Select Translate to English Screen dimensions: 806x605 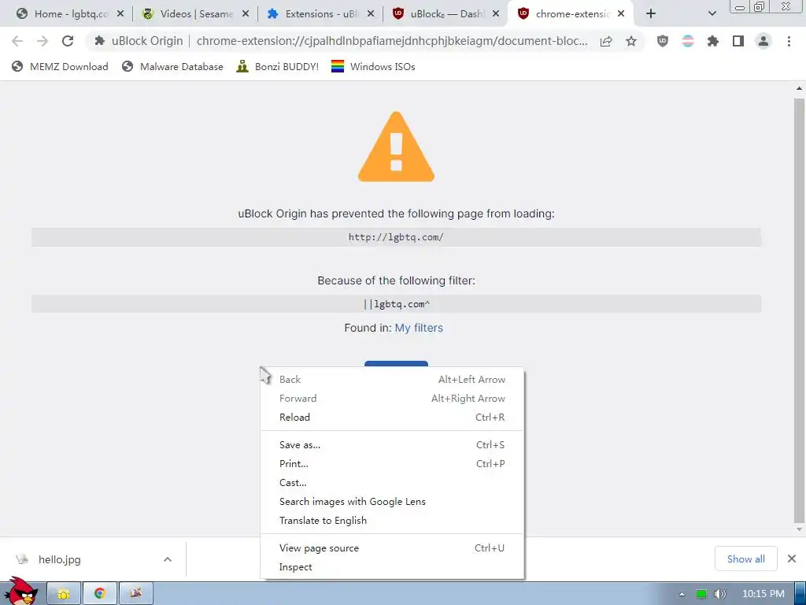pos(392,521)
